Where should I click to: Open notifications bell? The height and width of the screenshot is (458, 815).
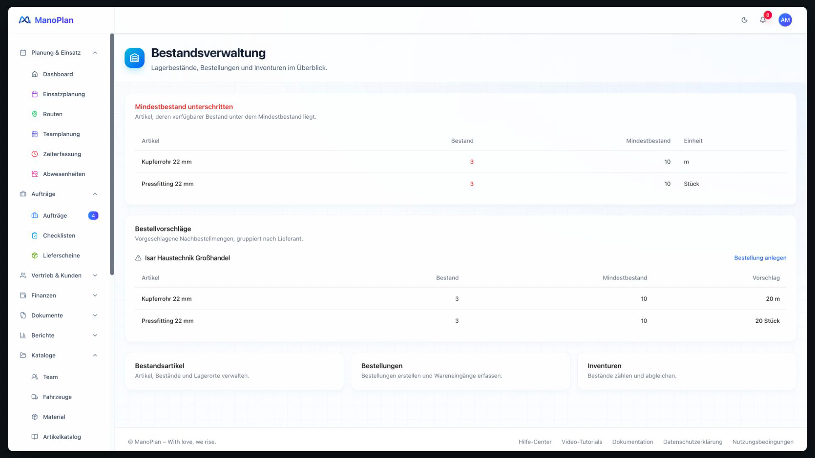click(x=763, y=20)
